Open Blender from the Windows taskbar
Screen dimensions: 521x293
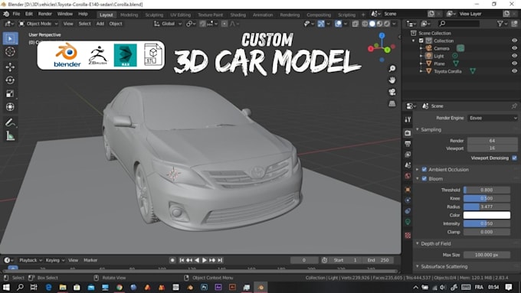coord(260,288)
